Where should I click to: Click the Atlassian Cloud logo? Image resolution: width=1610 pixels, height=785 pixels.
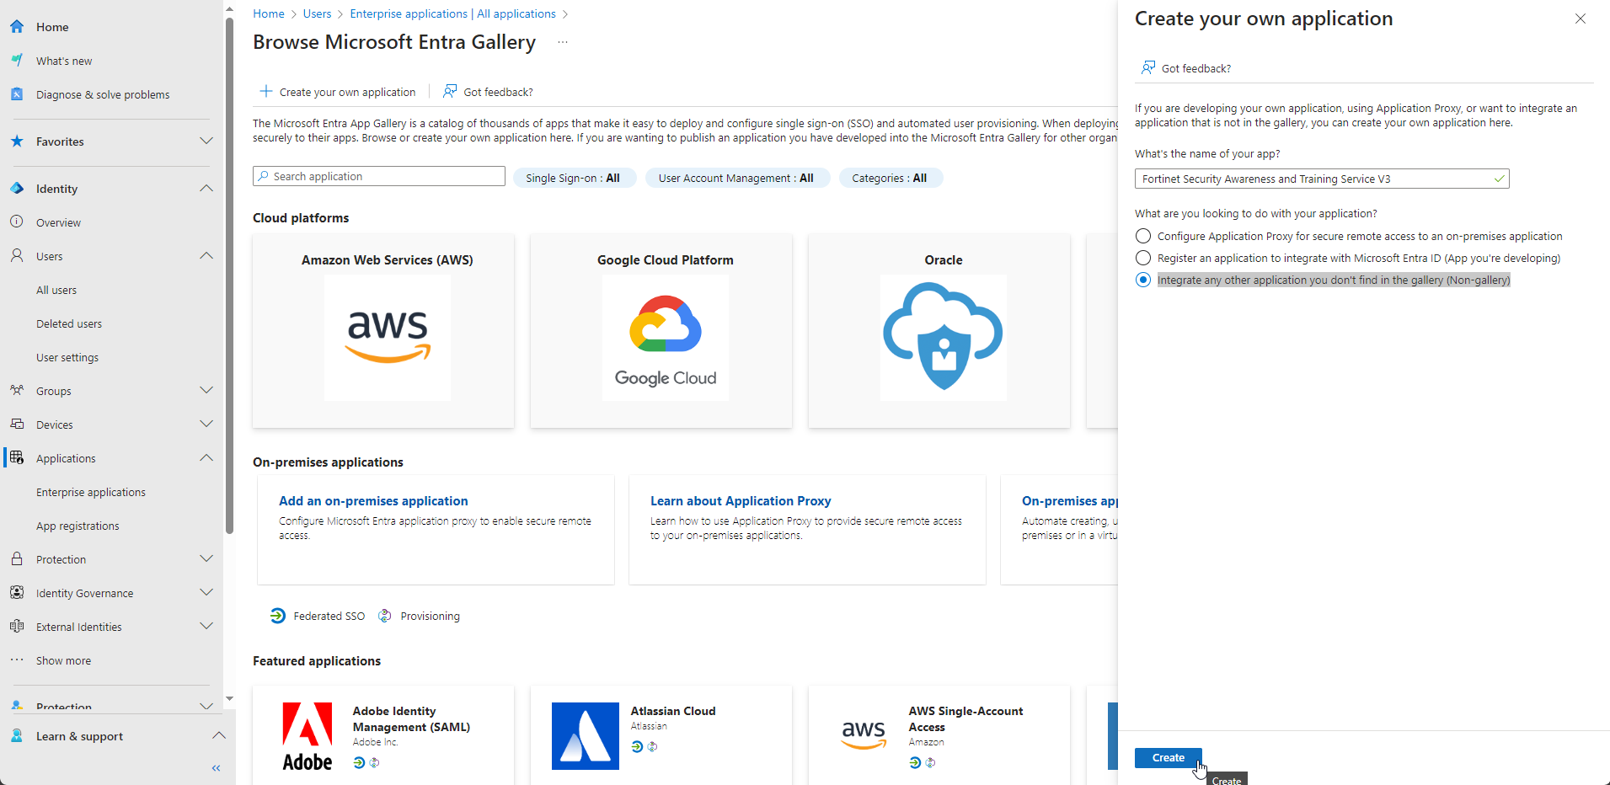(x=586, y=736)
